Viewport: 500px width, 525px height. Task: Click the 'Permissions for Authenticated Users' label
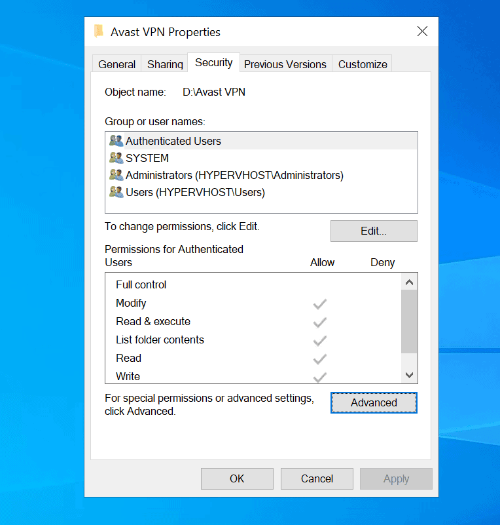(174, 256)
